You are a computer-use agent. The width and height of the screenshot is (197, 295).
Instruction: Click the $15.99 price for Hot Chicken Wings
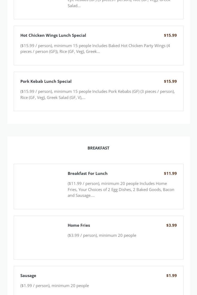click(x=170, y=35)
